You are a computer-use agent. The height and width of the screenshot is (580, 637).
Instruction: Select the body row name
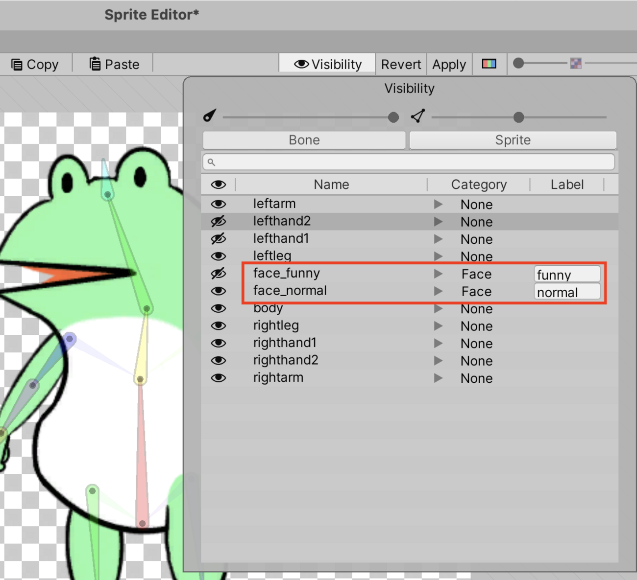click(268, 308)
